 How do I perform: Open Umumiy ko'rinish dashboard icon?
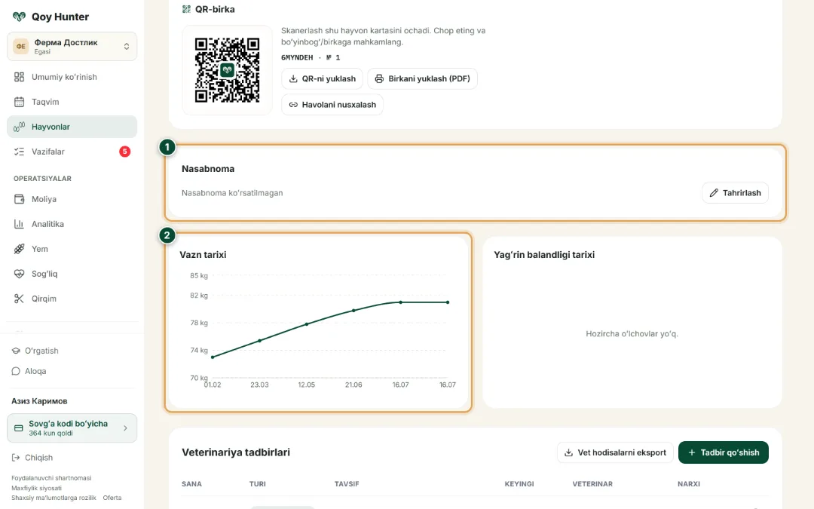[19, 77]
